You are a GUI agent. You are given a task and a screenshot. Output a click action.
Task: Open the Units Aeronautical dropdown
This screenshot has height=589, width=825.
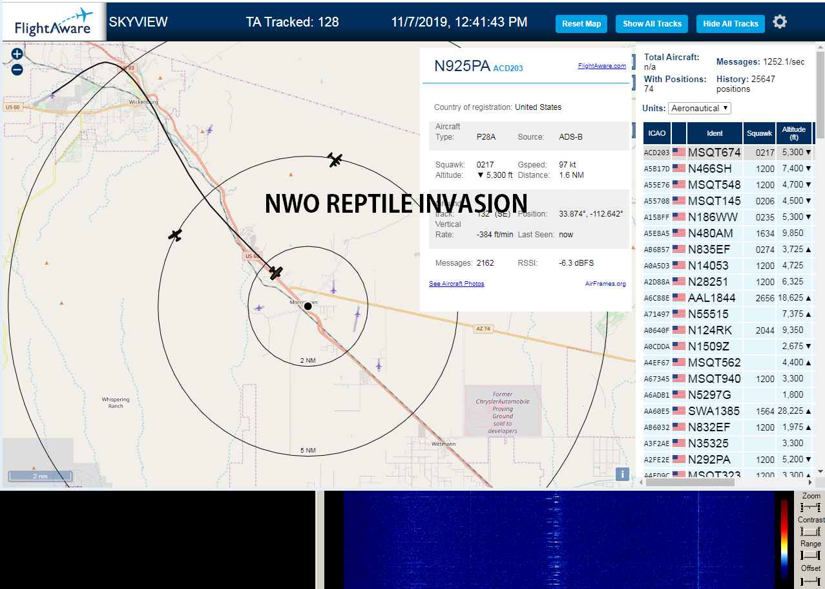coord(700,108)
